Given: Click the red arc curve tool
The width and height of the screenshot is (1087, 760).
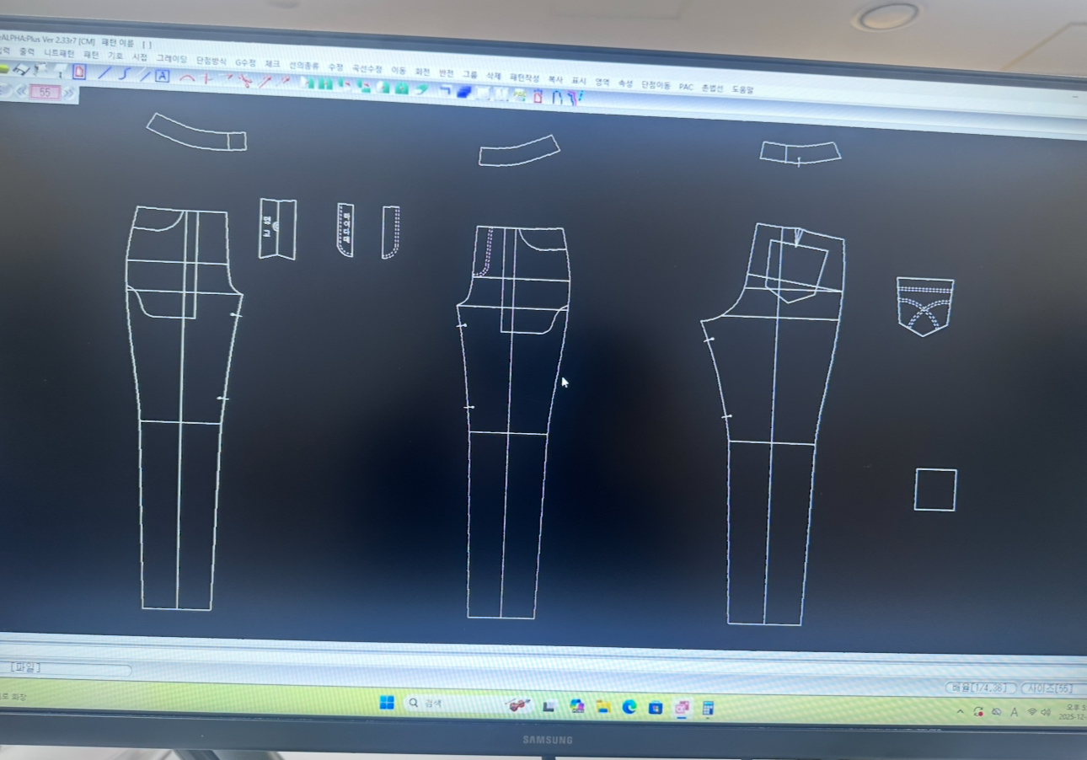Looking at the screenshot, I should point(187,78).
